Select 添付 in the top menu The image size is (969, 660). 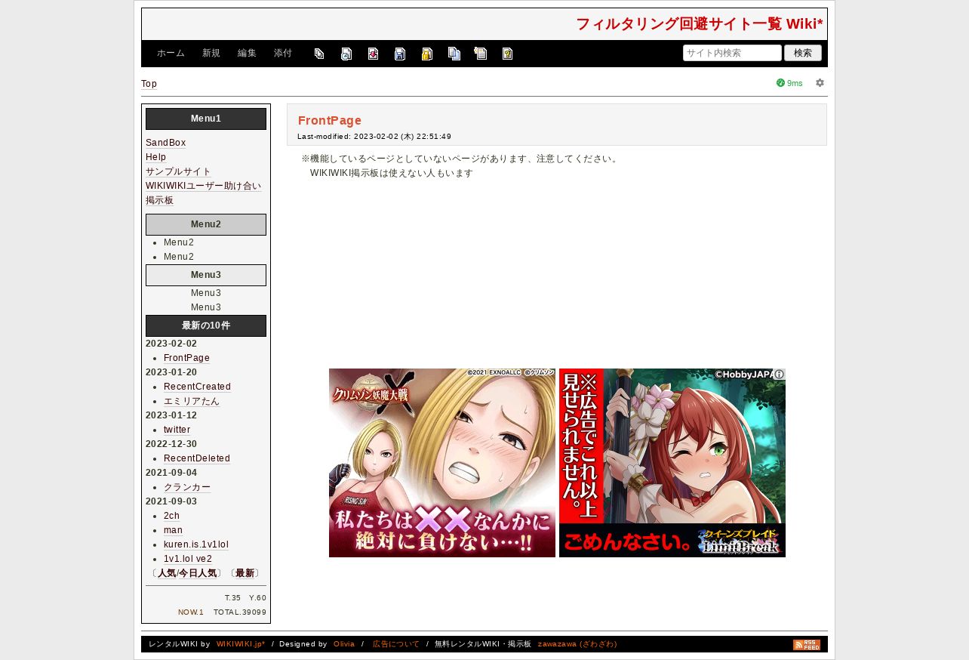(283, 54)
